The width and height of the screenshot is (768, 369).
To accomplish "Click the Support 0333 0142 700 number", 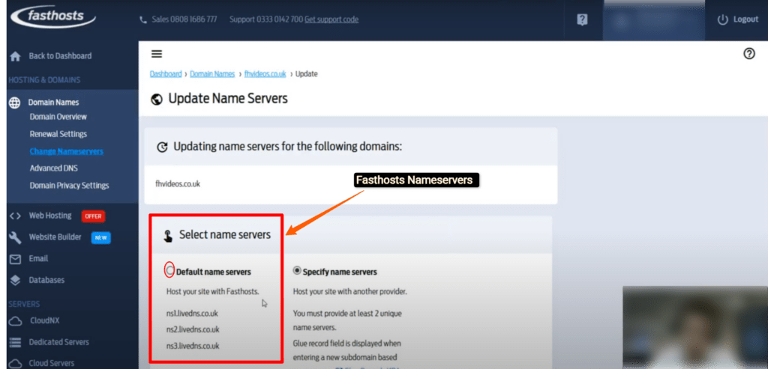I will tap(266, 19).
